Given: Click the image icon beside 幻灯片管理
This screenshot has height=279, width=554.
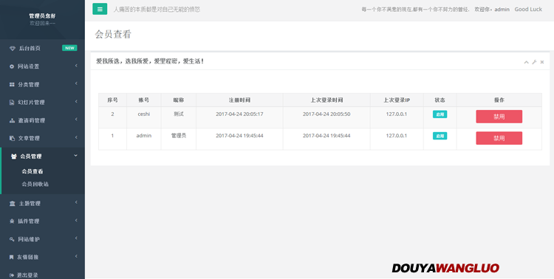Looking at the screenshot, I should point(12,103).
